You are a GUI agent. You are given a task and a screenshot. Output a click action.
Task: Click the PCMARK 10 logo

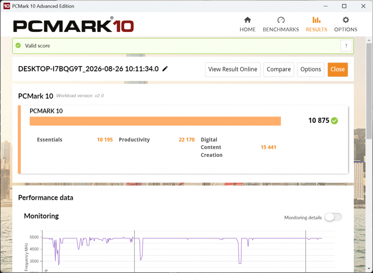point(73,25)
